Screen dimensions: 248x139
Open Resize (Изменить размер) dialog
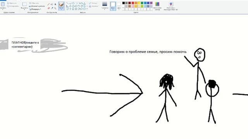click(x=37, y=6)
